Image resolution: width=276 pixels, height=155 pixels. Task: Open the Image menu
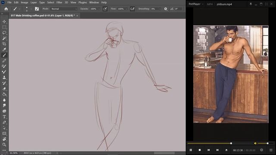pos(25,3)
